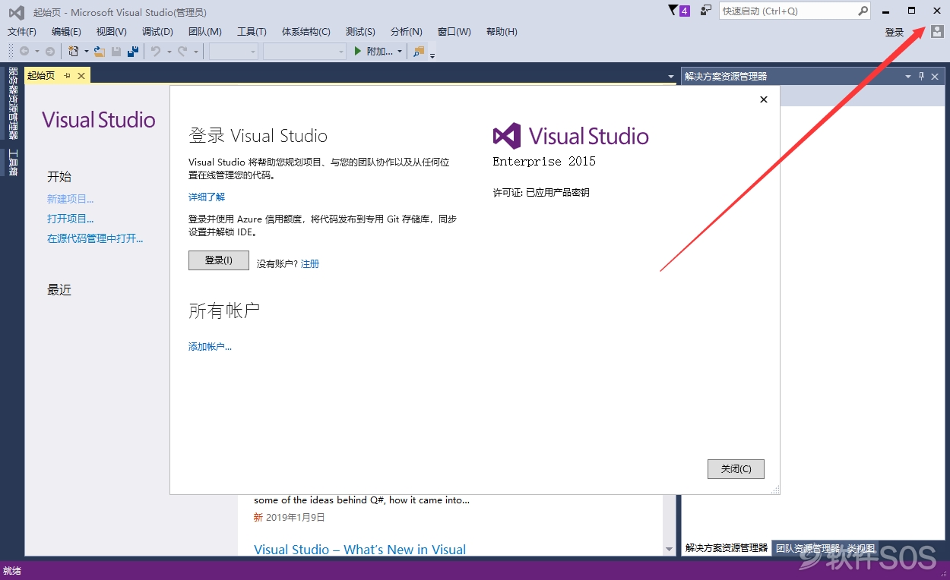Click the 就绪 status bar text

click(12, 570)
